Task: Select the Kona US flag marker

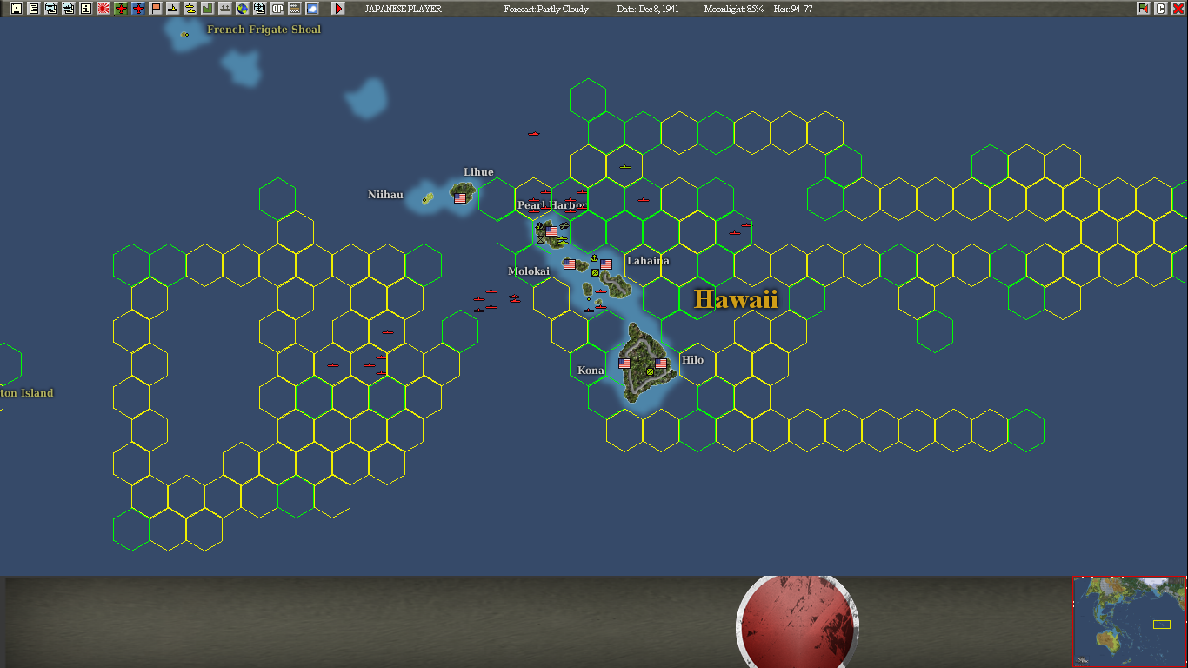Action: pyautogui.click(x=624, y=364)
